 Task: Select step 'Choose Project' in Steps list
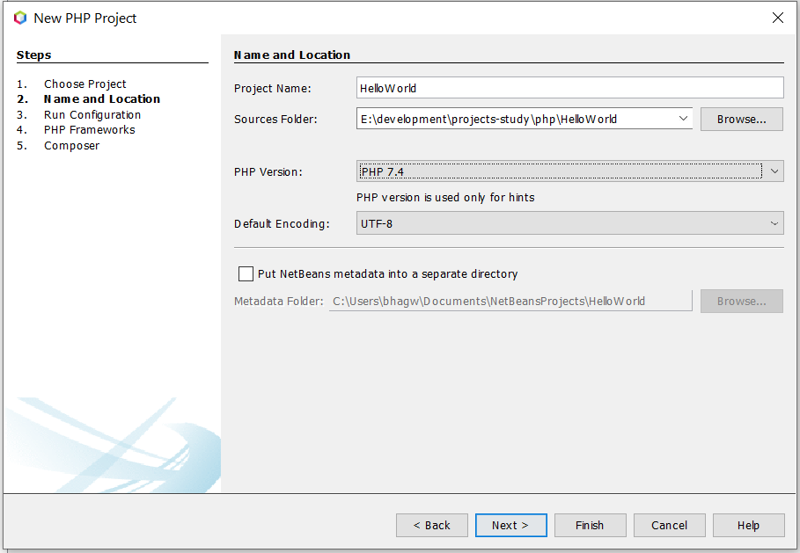[84, 84]
